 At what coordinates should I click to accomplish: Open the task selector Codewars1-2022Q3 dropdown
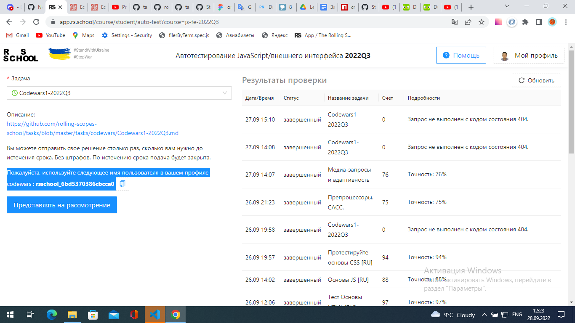click(119, 93)
